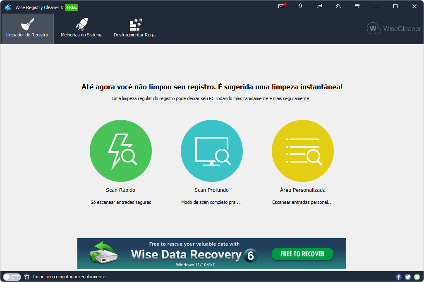Open the Desfragmentar Reg... tab
This screenshot has width=424, height=282.
point(136,29)
